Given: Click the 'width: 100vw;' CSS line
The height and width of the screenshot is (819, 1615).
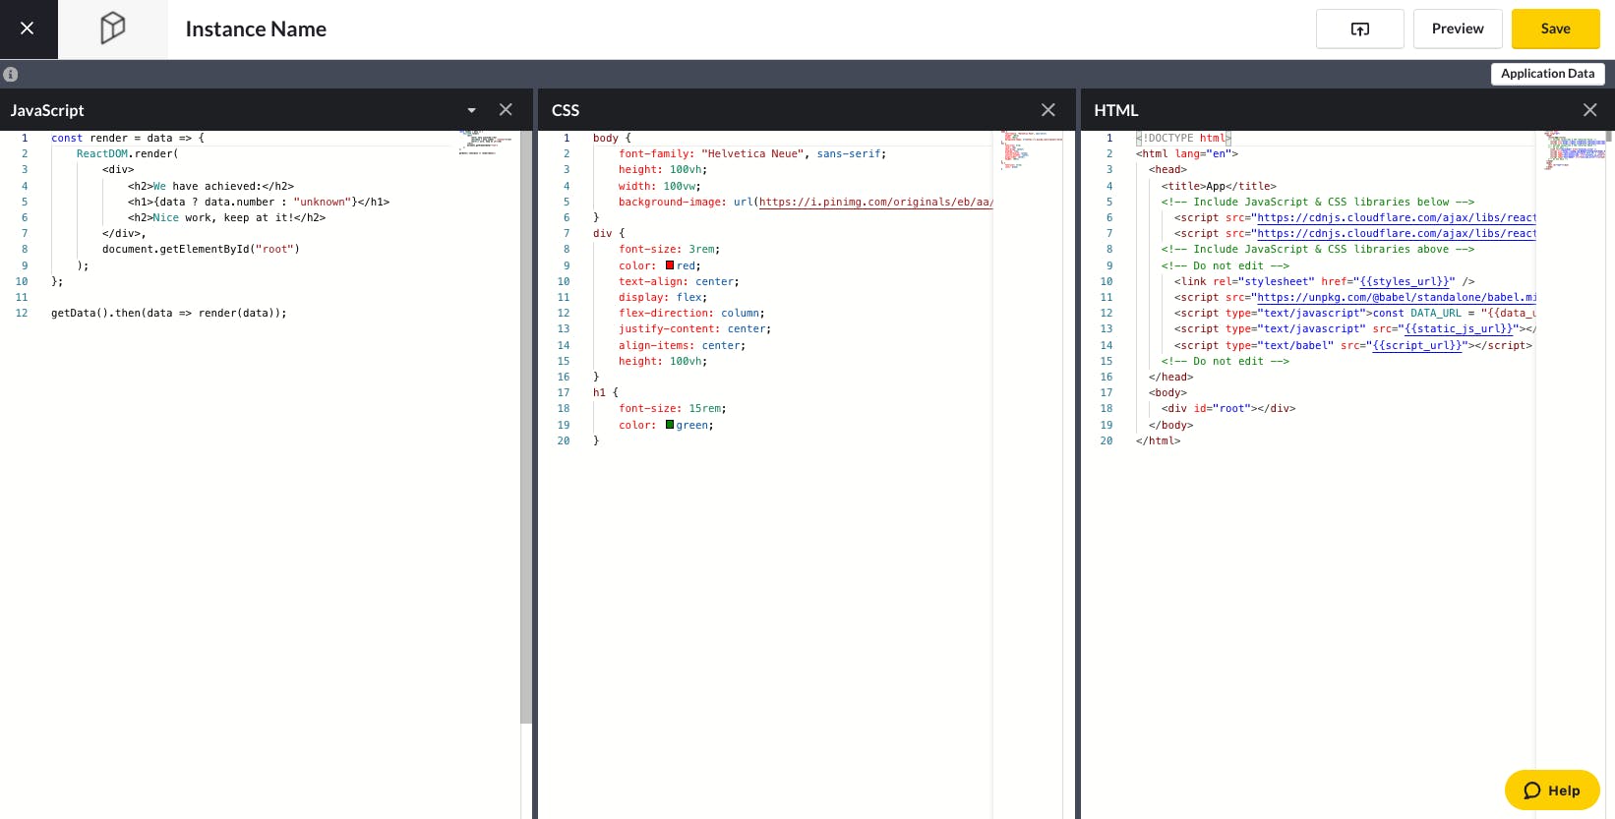Looking at the screenshot, I should pyautogui.click(x=660, y=186).
